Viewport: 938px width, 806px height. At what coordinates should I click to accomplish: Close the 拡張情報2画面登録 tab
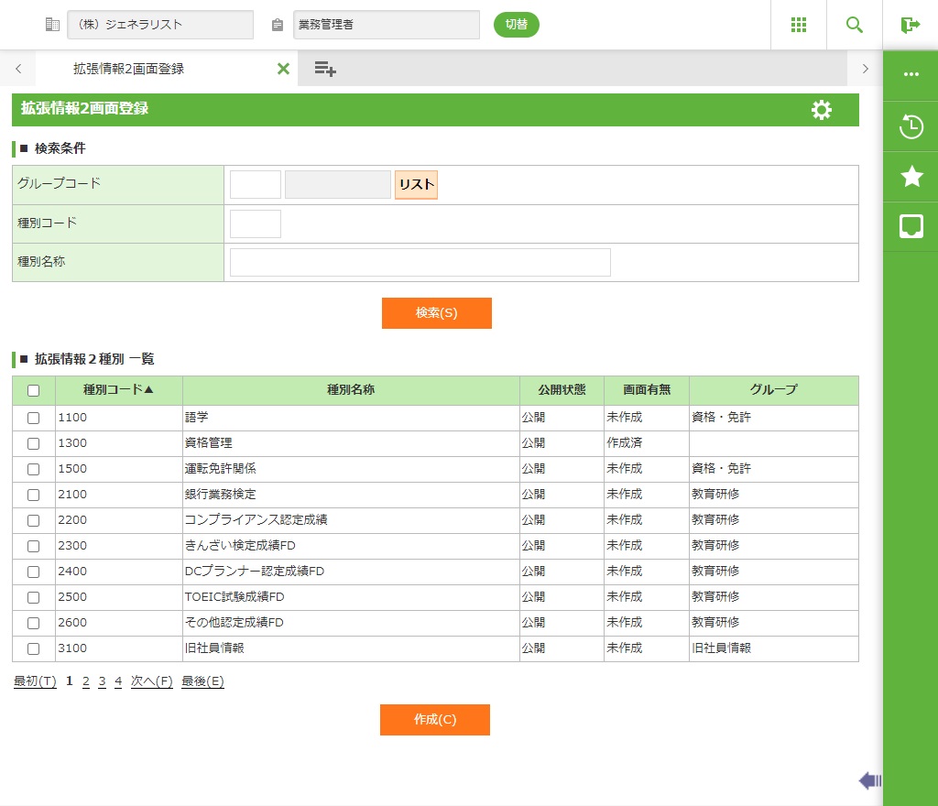tap(283, 69)
